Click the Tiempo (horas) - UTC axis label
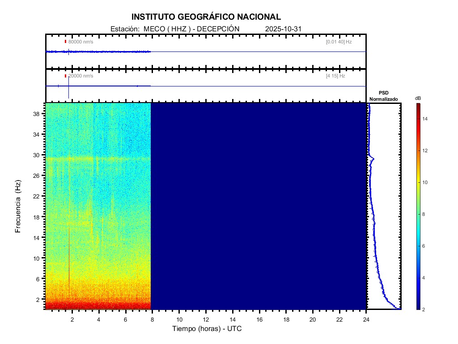Viewport: 458px width, 344px height. coord(207,329)
